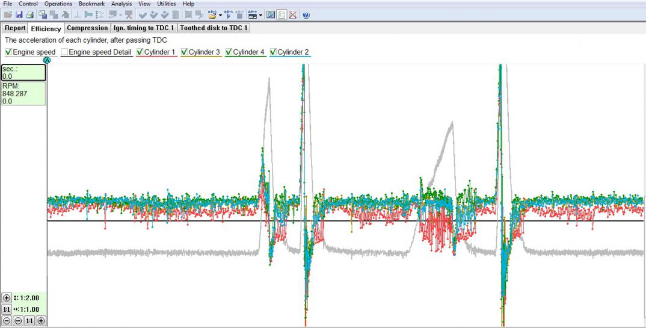This screenshot has height=328, width=646.
Task: Expand the dropdown arrow beside the yellow folder icon
Action: (x=220, y=15)
